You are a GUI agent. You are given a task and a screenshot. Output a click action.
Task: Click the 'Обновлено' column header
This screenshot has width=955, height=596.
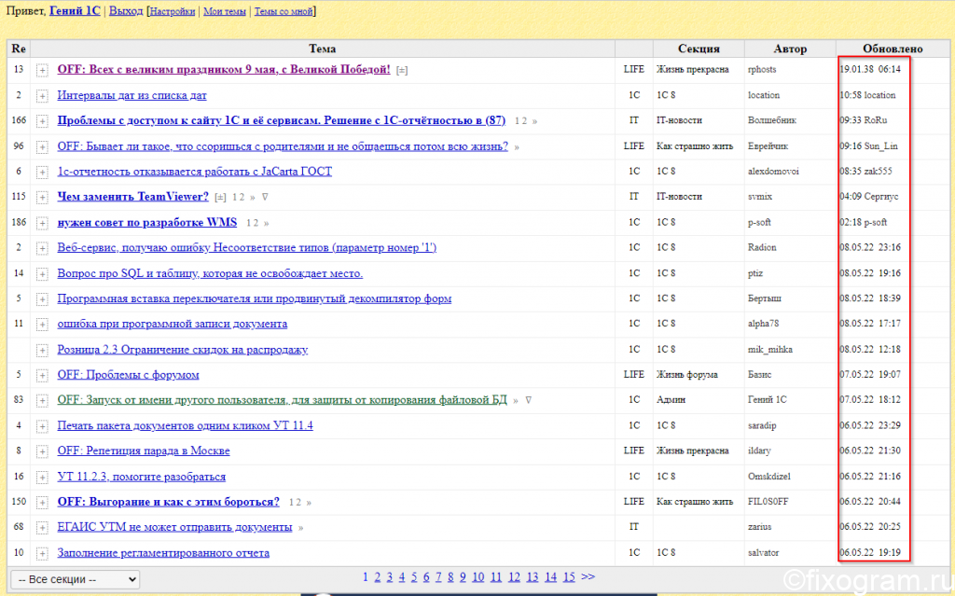(893, 49)
